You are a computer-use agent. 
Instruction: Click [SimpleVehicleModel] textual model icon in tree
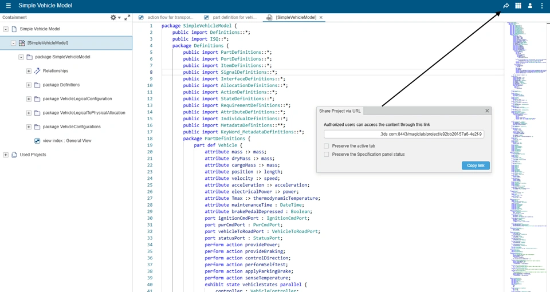tap(22, 43)
